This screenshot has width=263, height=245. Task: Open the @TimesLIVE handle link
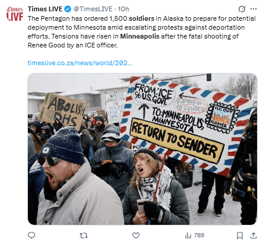coord(93,9)
